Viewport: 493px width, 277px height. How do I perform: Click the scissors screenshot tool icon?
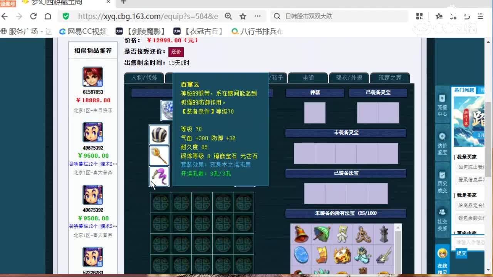pyautogui.click(x=453, y=16)
